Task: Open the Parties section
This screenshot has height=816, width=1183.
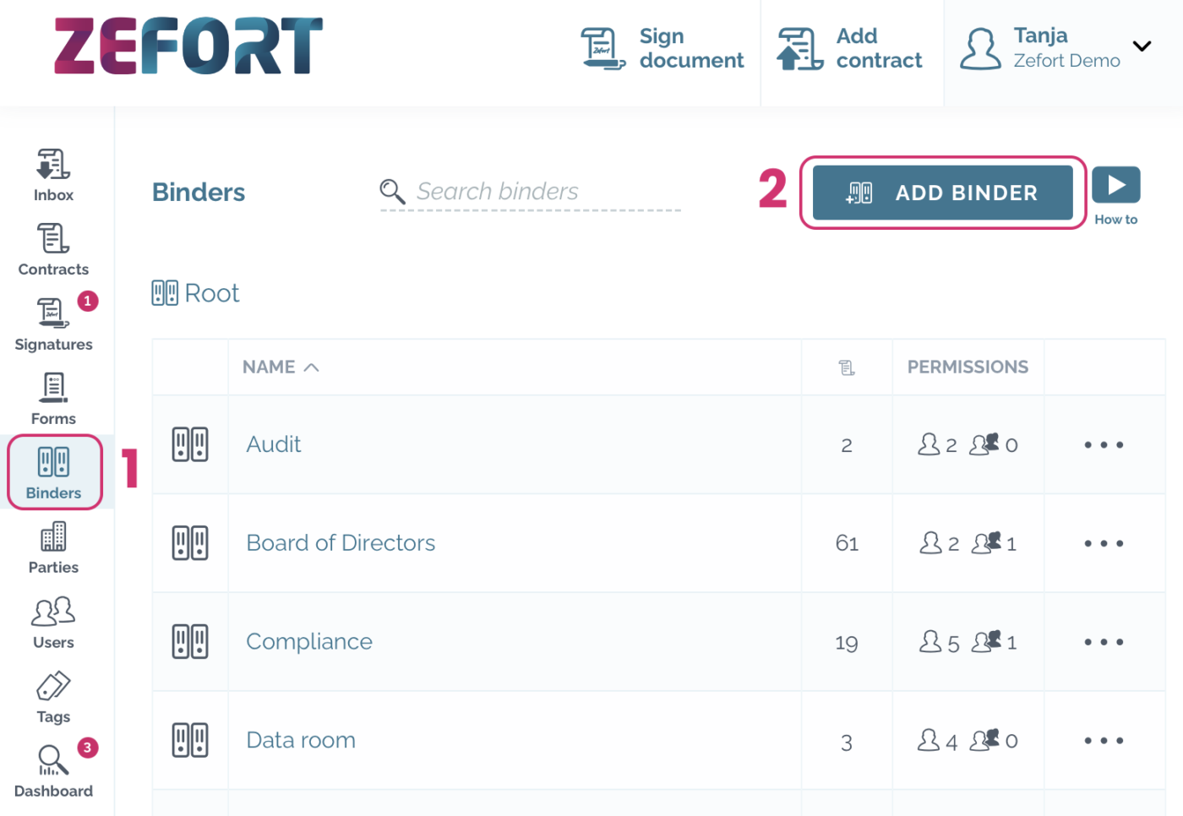Action: pyautogui.click(x=53, y=547)
